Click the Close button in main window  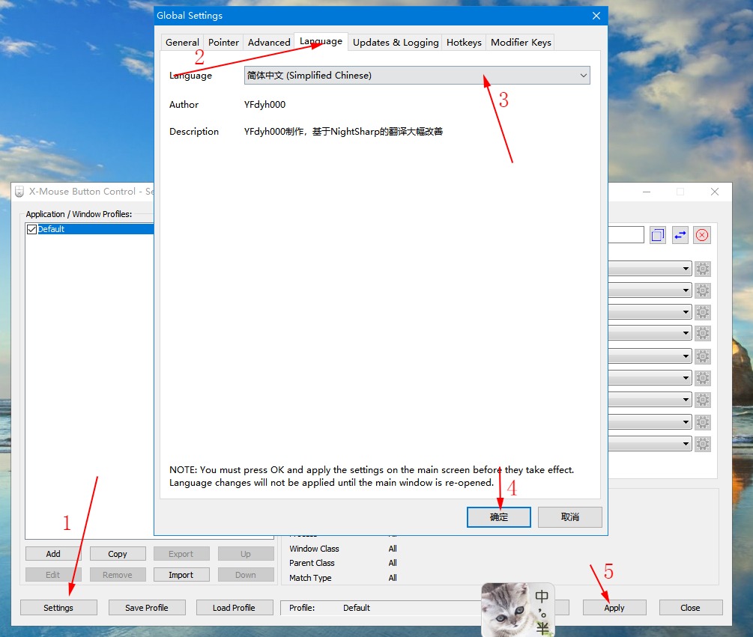click(x=690, y=608)
